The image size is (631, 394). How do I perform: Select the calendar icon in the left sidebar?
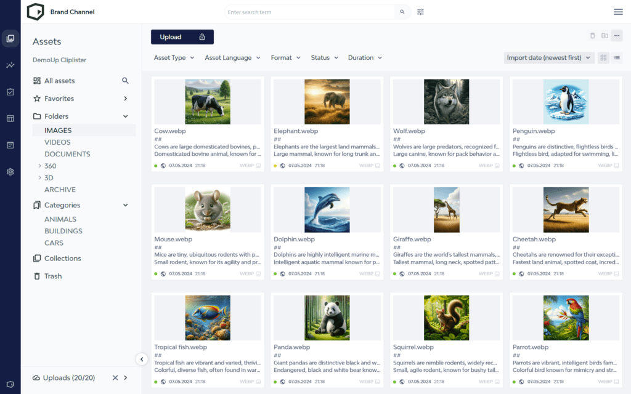(10, 118)
